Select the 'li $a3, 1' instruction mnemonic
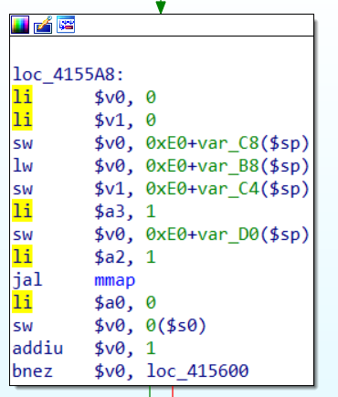The image size is (338, 397). tap(22, 211)
